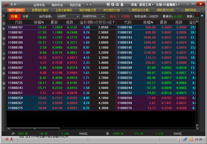The image size is (207, 144).
Task: Click the notepad icon in status bar
Action: (x=179, y=139)
